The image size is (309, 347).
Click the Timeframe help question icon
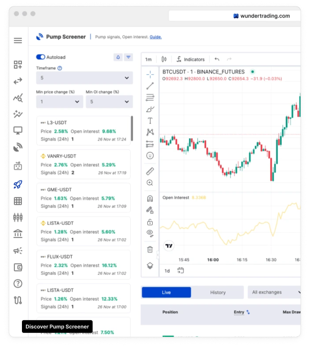(60, 68)
